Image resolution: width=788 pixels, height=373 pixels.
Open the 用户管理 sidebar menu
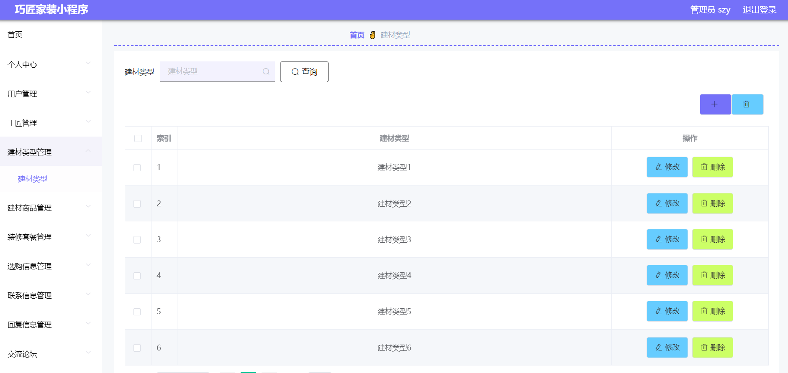(x=51, y=94)
